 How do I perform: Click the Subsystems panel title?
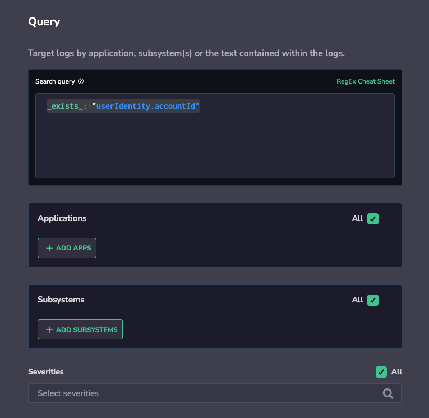pos(61,300)
